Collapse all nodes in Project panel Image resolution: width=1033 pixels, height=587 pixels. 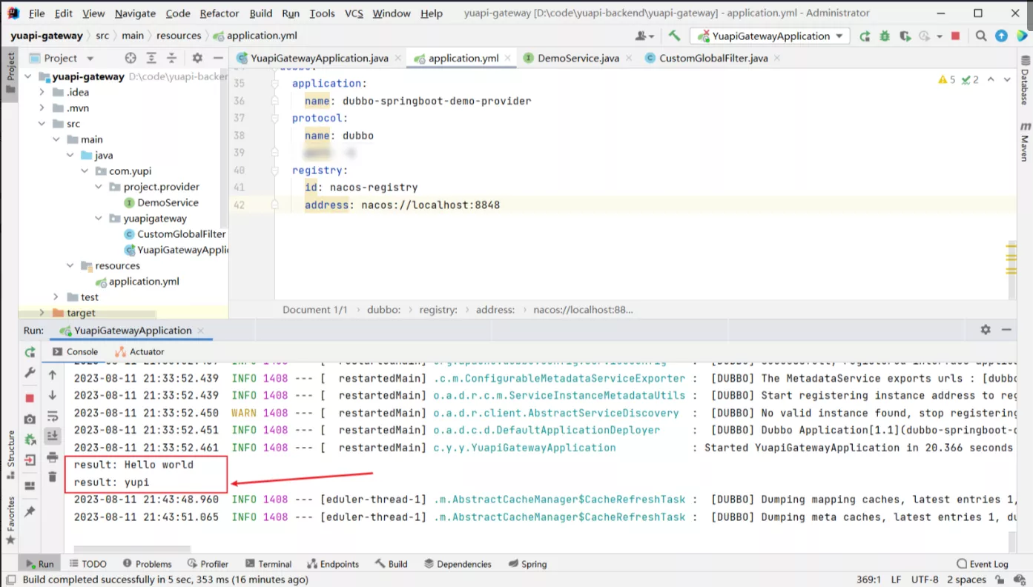coord(172,58)
